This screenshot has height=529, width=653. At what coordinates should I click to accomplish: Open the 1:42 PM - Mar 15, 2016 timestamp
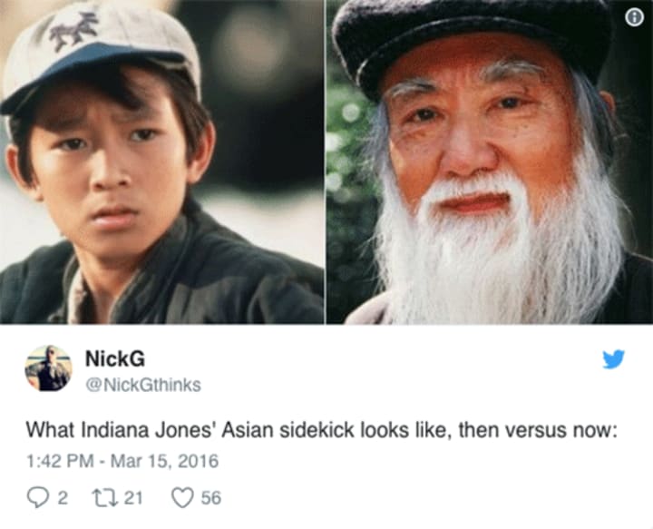click(x=122, y=461)
